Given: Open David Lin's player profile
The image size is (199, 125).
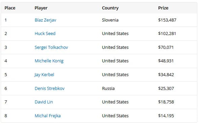Looking at the screenshot, I should coord(44,102).
